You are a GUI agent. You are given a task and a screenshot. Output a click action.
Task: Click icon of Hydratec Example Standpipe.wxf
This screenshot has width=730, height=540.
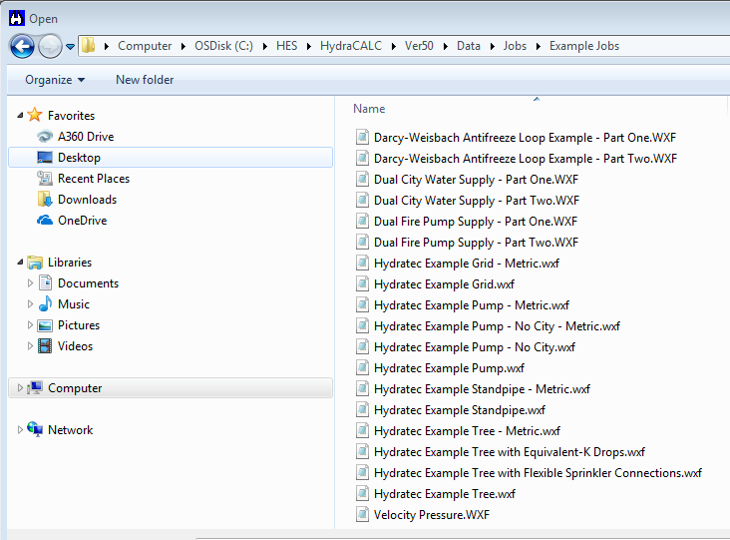[362, 409]
